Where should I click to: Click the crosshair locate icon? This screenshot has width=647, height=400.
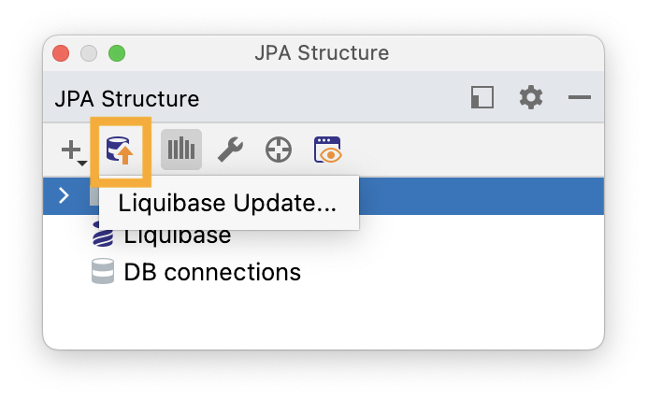pos(279,150)
